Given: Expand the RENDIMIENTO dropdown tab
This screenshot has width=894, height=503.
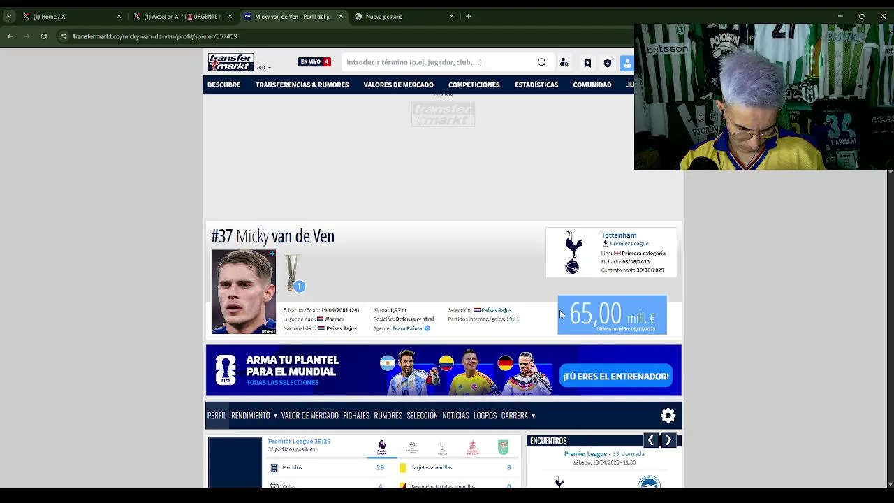Looking at the screenshot, I should coord(254,416).
